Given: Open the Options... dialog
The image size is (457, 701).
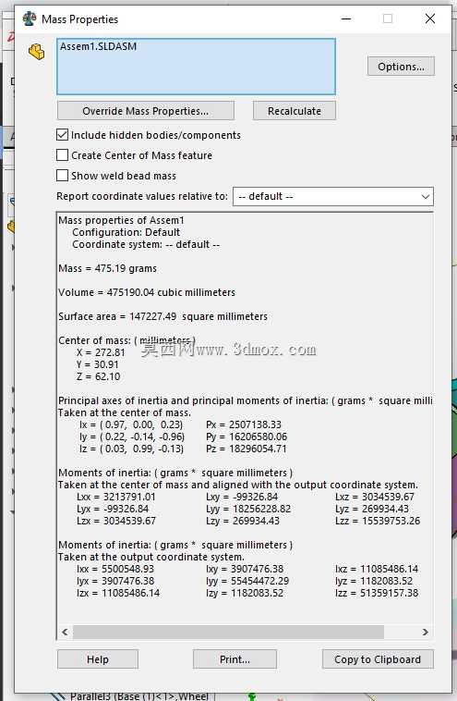Looking at the screenshot, I should point(401,67).
